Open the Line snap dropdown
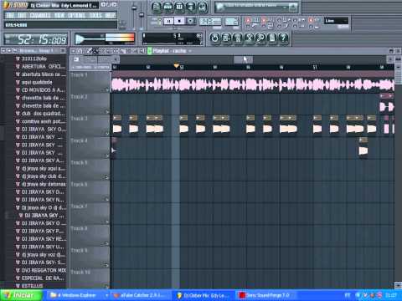 pos(336,21)
